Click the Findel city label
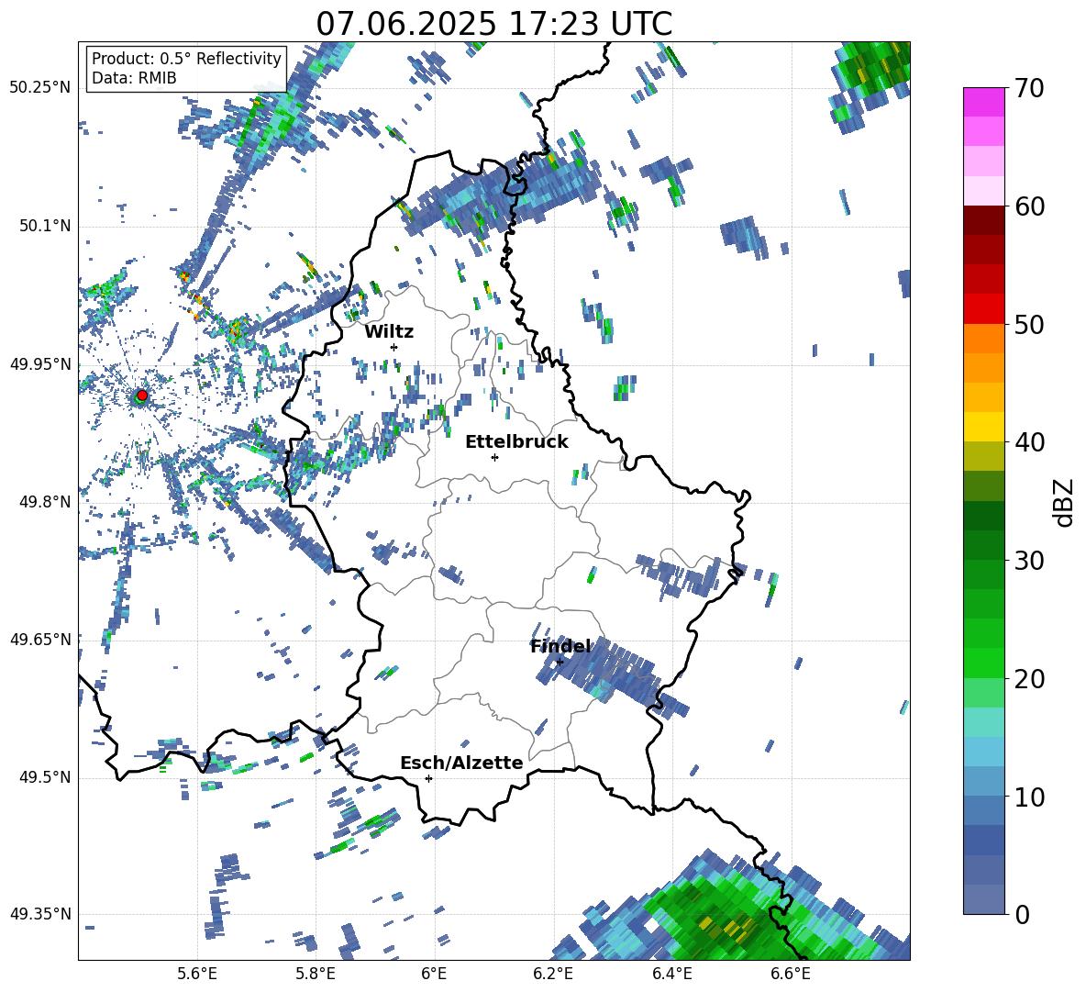The width and height of the screenshot is (1086, 992). (x=560, y=646)
